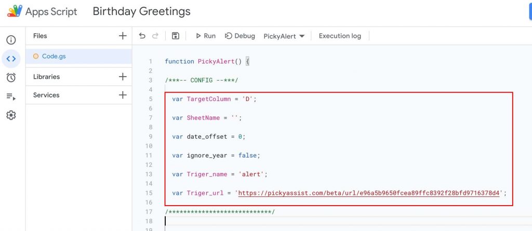Run the PickyAlert function
532x231 pixels.
tap(206, 36)
